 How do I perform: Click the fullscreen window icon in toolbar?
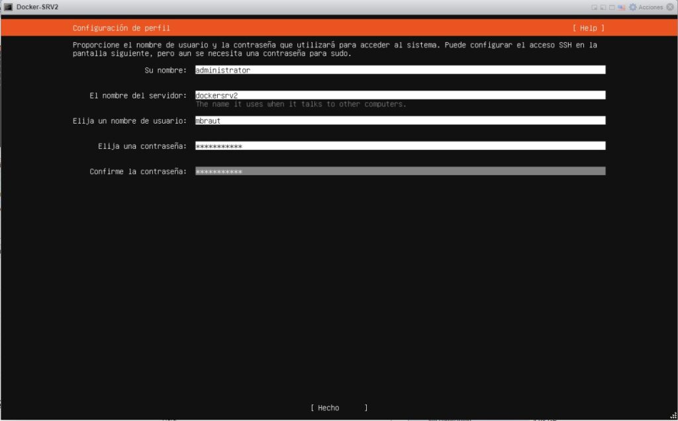pos(612,7)
